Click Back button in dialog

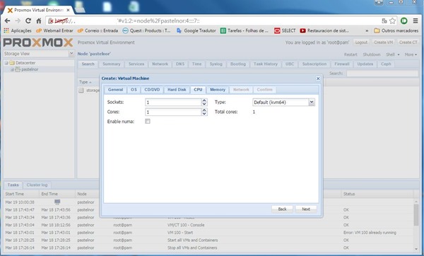[282, 209]
